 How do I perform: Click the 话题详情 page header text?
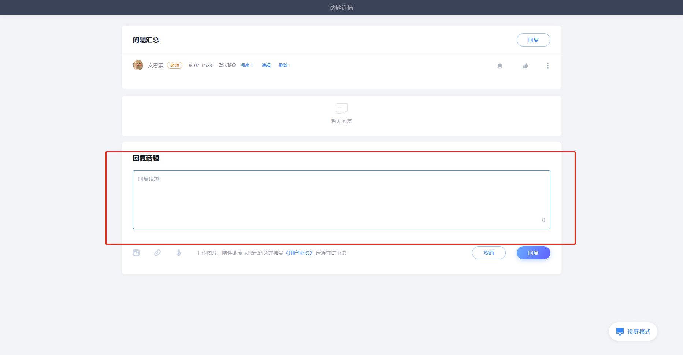coord(341,7)
